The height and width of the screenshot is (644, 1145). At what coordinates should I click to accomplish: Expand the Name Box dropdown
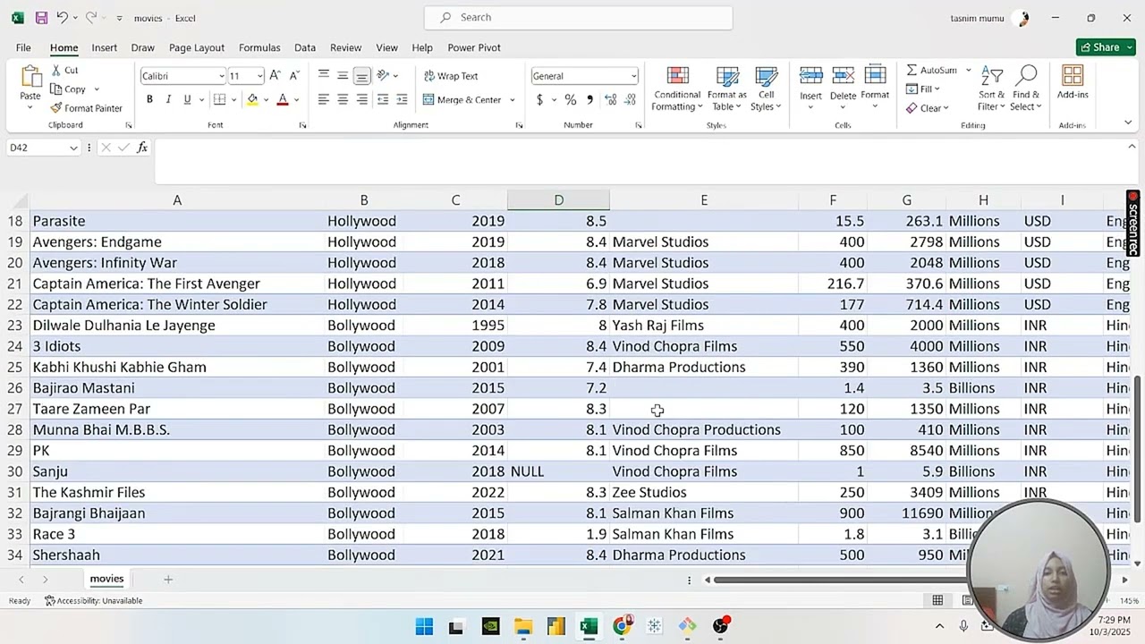pos(73,148)
